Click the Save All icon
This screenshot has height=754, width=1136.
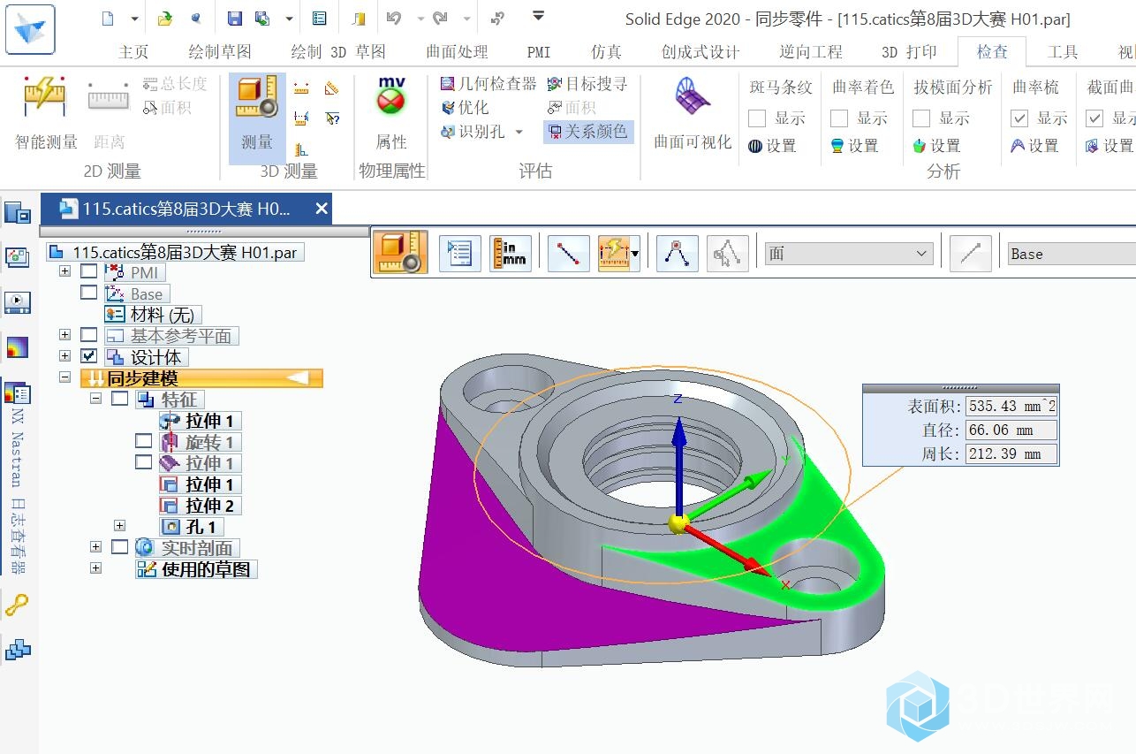(262, 18)
